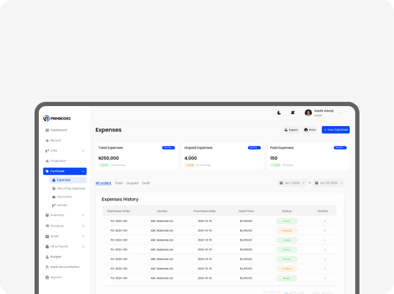394x294 pixels.
Task: Open Production from the sidebar
Action: coord(56,161)
